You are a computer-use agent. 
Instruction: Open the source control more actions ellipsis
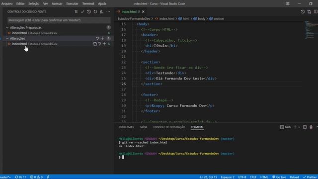(x=108, y=12)
